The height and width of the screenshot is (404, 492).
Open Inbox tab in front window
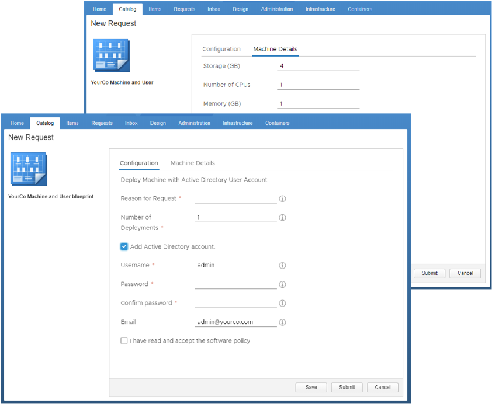131,123
